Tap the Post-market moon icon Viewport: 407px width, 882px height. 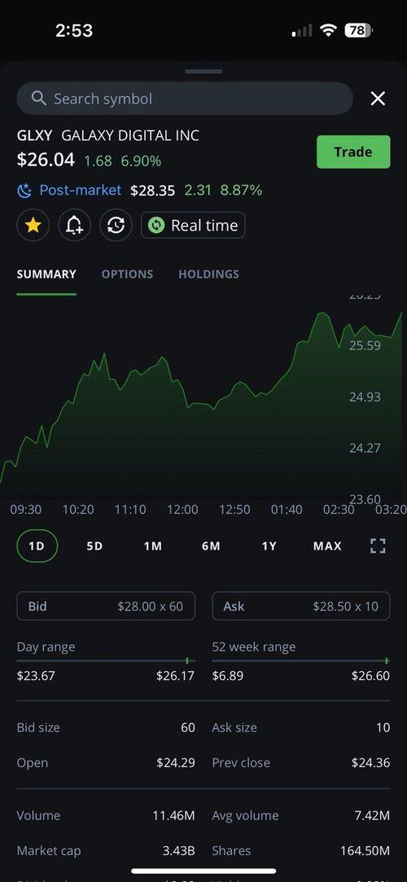(24, 191)
